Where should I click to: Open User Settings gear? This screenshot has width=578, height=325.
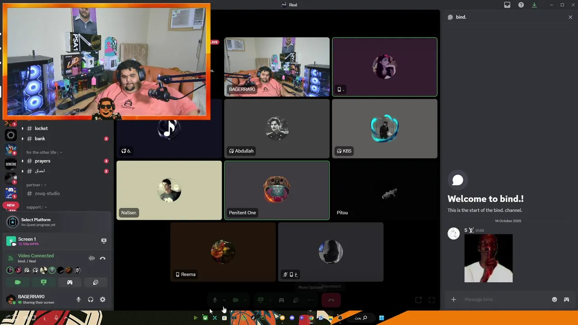tap(103, 299)
